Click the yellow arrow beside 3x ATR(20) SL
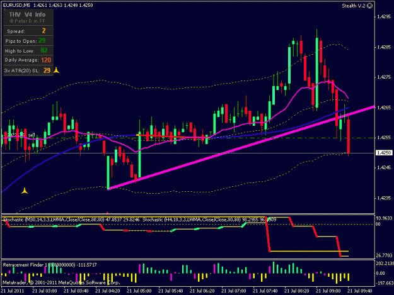The height and width of the screenshot is (295, 394). coord(57,70)
